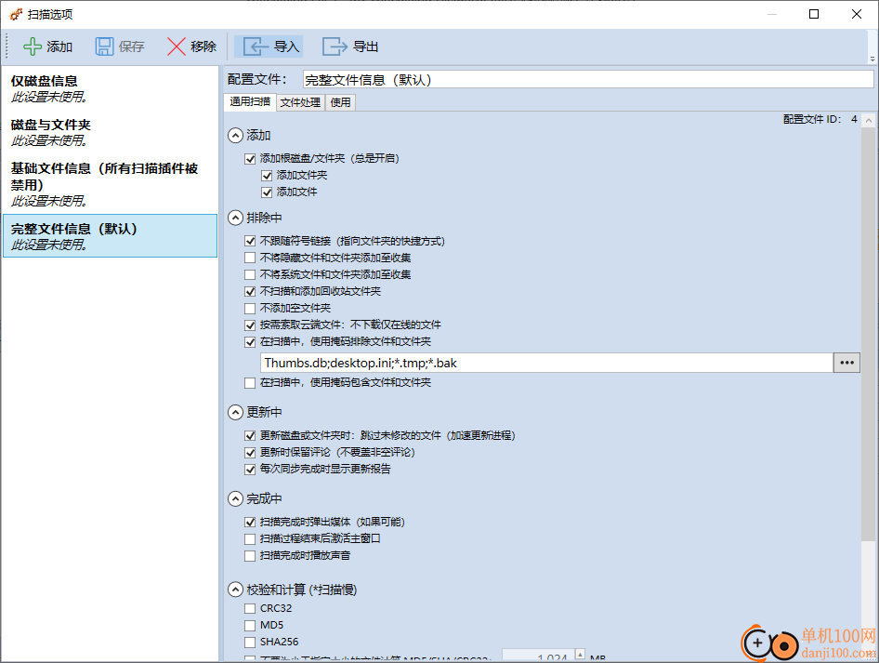Toggle the 添加文件夹 checkbox
The width and height of the screenshot is (879, 663).
[267, 176]
